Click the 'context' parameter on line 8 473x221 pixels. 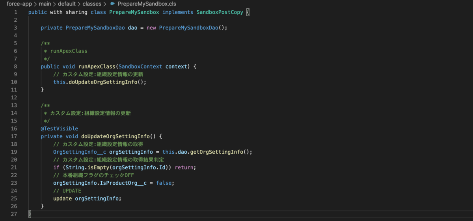(x=176, y=67)
